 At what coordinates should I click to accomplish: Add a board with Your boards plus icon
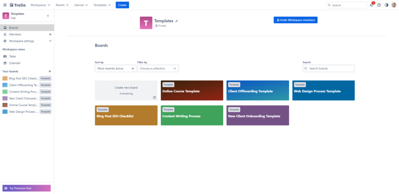click(x=50, y=71)
